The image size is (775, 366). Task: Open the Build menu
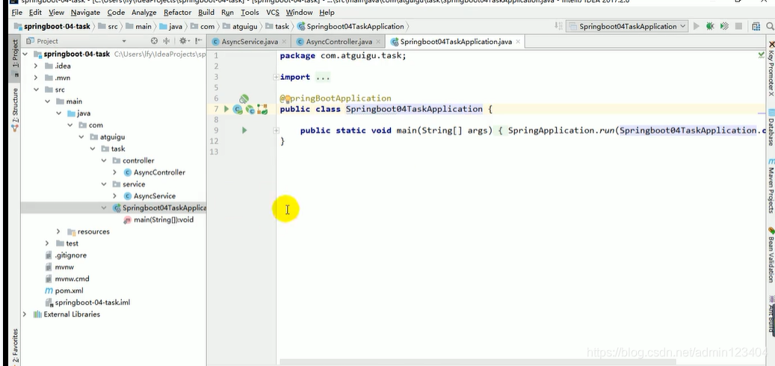point(206,13)
